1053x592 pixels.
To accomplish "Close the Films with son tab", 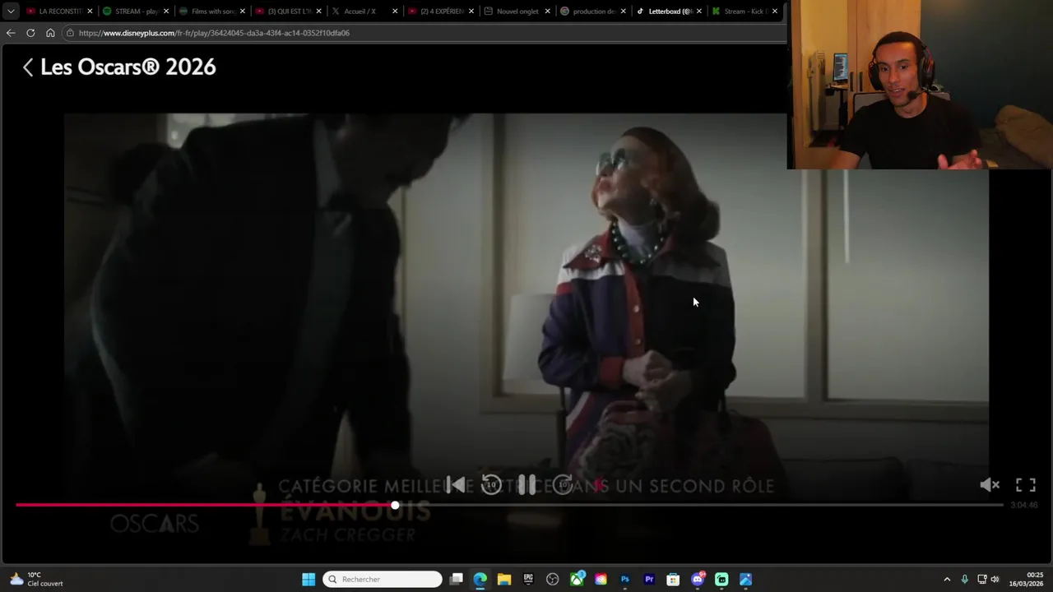I will coord(242,12).
